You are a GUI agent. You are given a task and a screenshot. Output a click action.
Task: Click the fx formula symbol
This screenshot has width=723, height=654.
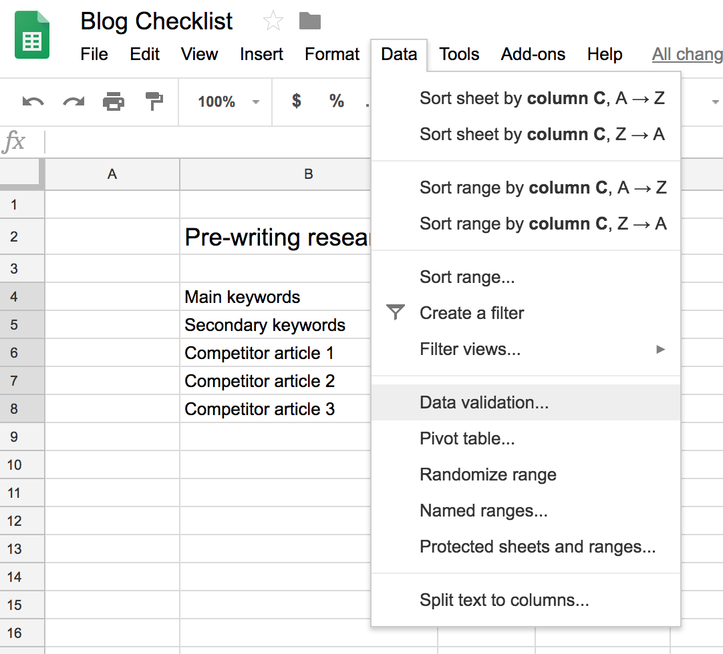tap(14, 141)
